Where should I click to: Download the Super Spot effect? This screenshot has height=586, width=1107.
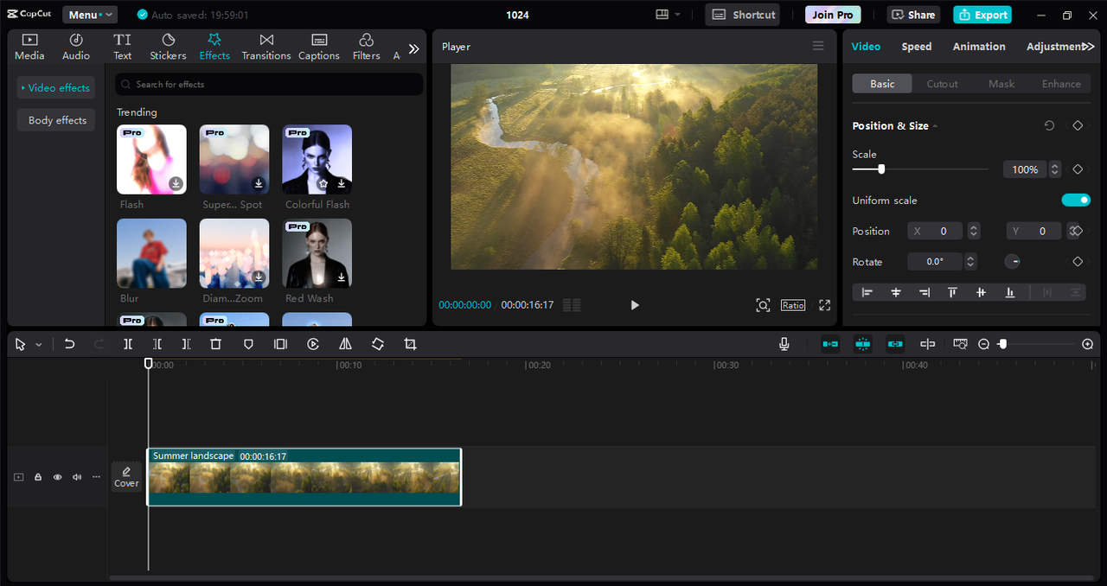pos(258,183)
